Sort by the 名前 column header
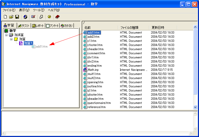This screenshot has height=137, width=199. 100,27
